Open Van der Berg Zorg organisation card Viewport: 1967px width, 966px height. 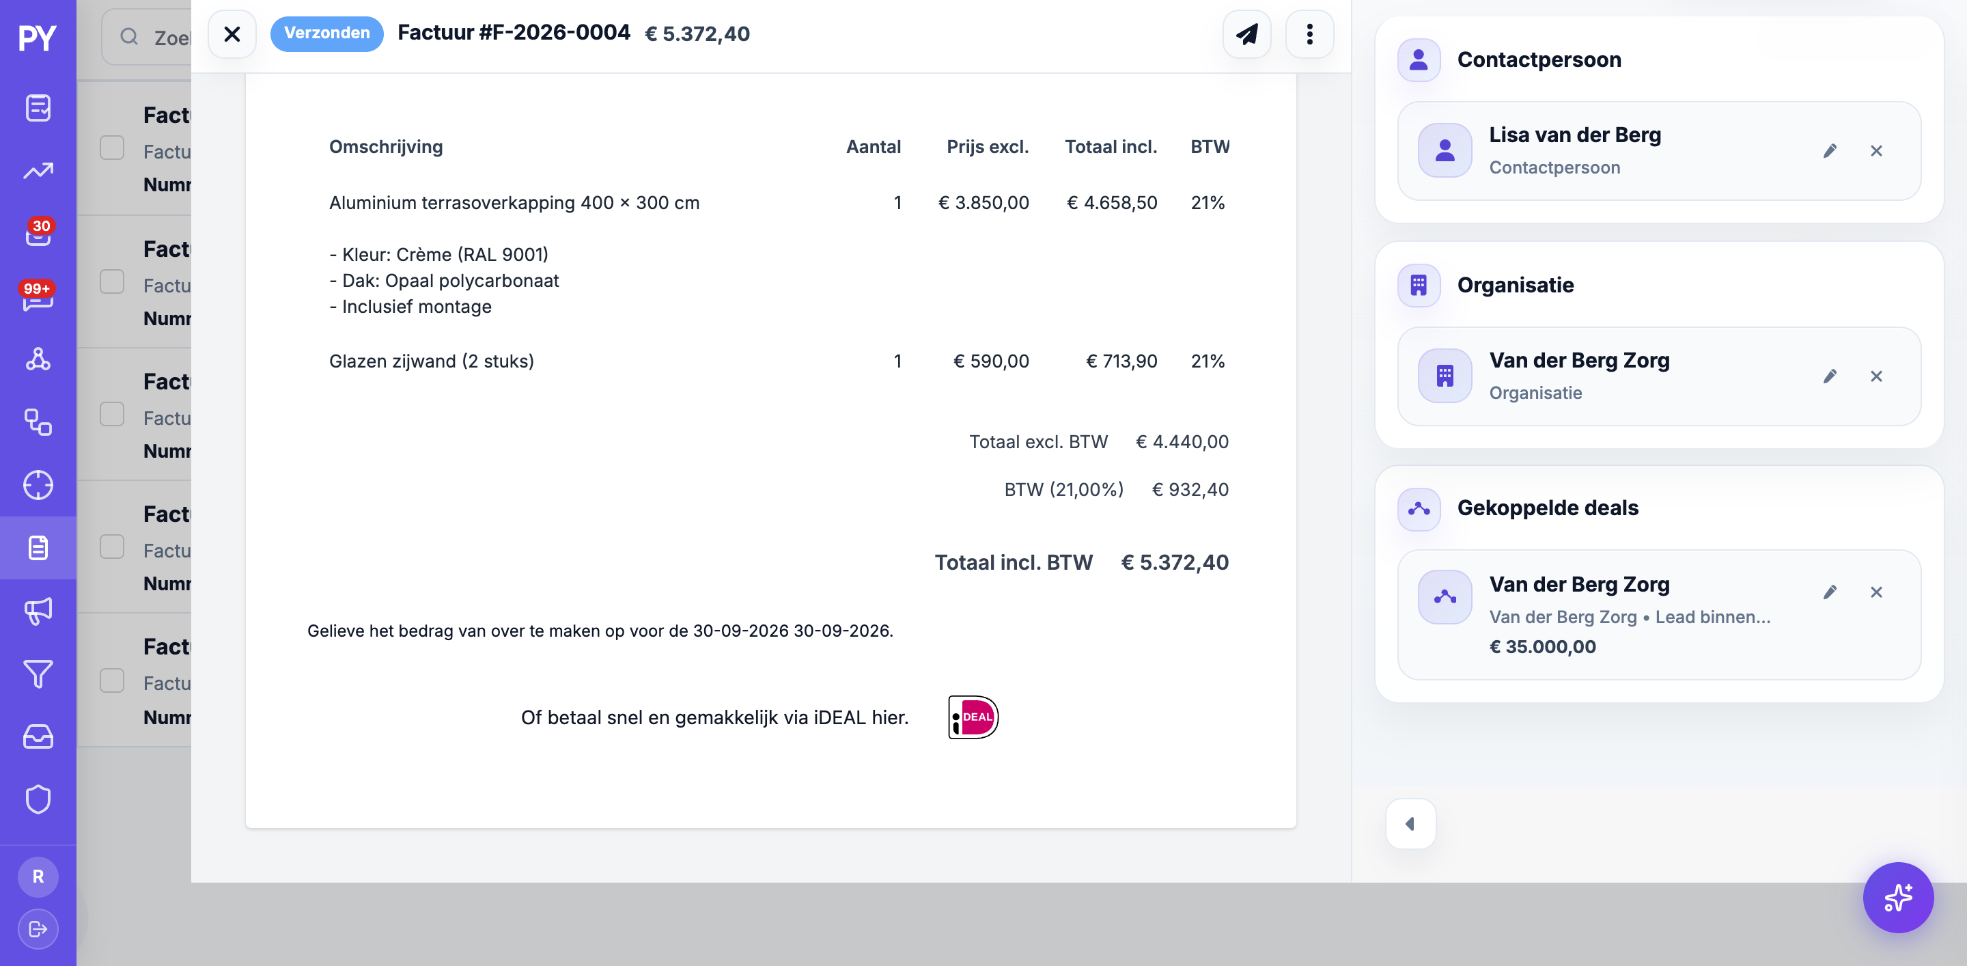(1658, 376)
